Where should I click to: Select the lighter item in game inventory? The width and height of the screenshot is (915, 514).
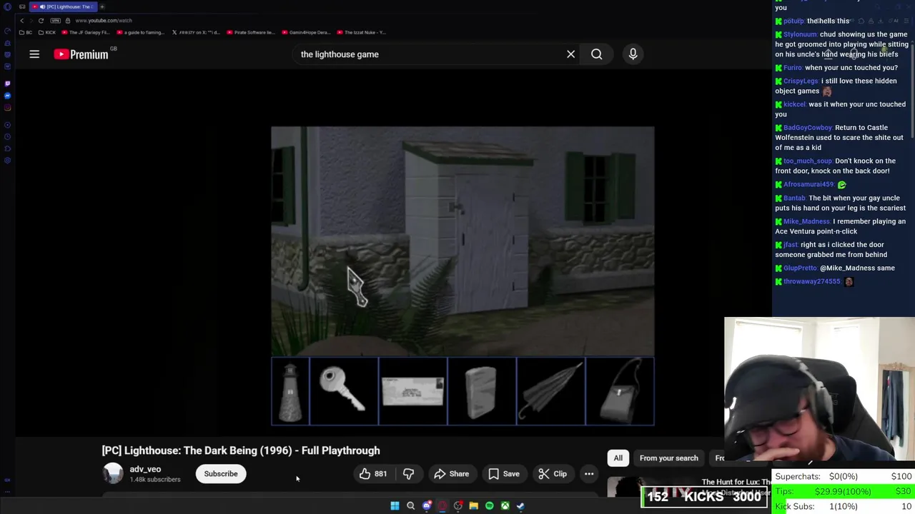[481, 392]
